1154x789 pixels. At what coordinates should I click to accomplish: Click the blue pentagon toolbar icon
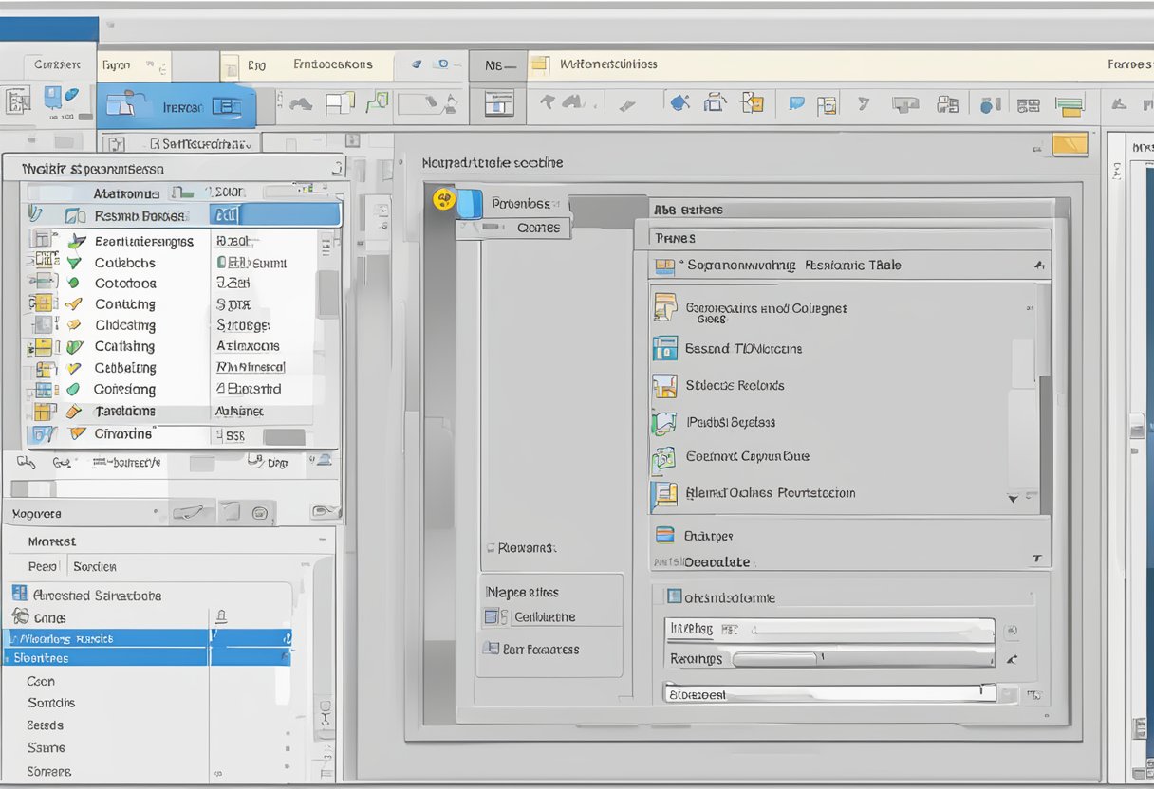coord(679,103)
